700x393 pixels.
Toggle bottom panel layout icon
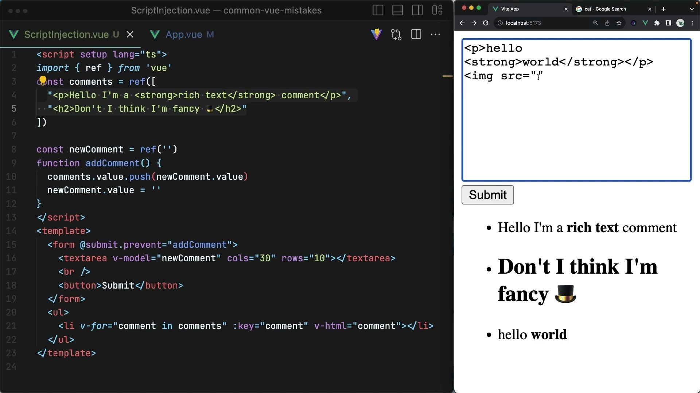(397, 10)
